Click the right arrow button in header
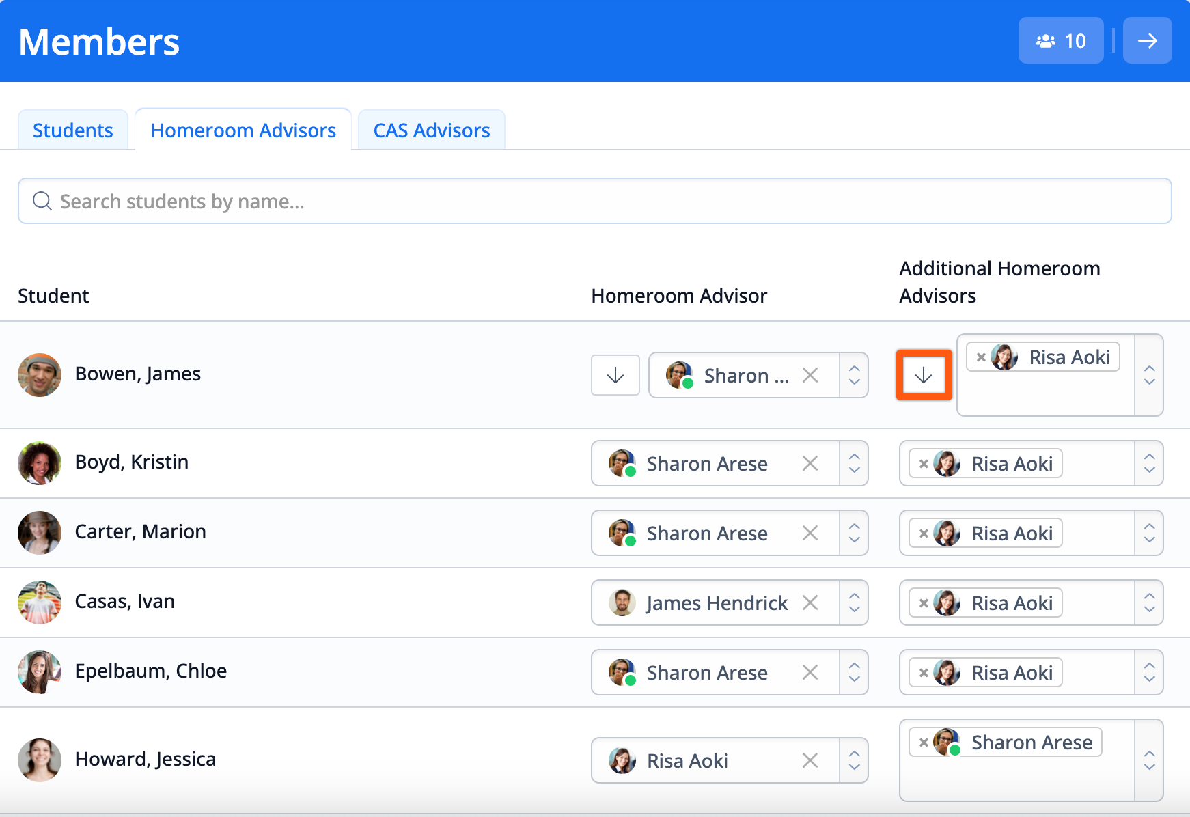This screenshot has width=1190, height=817. 1147,41
